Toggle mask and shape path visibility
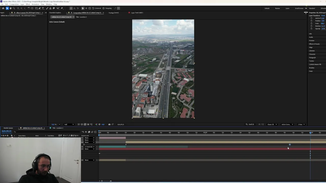This screenshot has height=183, width=326. tap(85, 125)
